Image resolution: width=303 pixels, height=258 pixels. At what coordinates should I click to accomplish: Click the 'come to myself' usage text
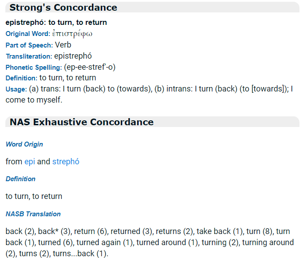(x=34, y=100)
